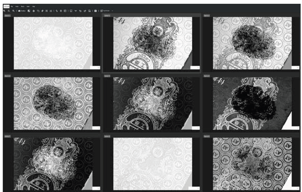The height and width of the screenshot is (192, 302).
Task: Open the small white dropdown box in the bottom-left panel
Action: coord(96,188)
